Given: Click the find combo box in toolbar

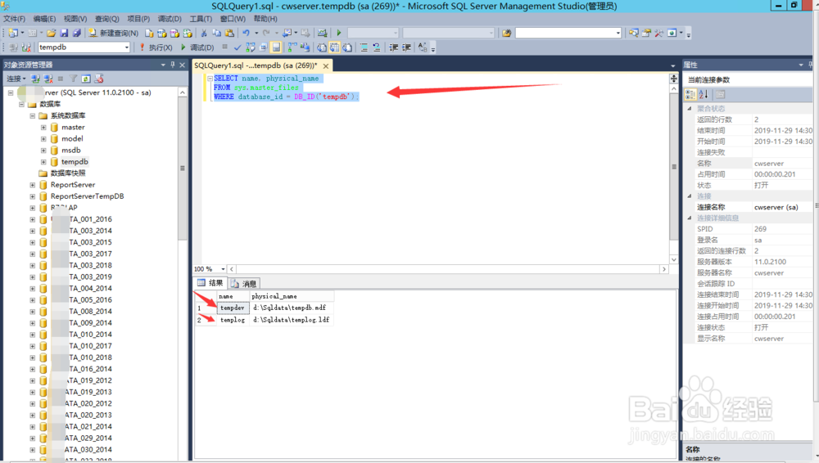Looking at the screenshot, I should [568, 33].
